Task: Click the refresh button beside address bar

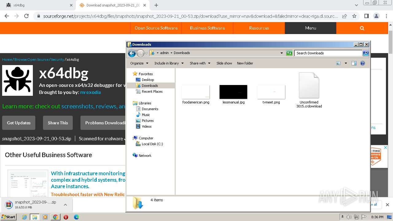Action: 289,53
